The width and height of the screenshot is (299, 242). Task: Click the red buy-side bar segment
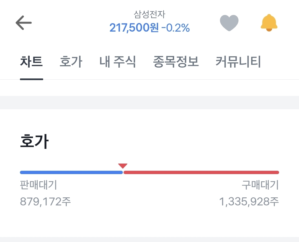point(201,172)
